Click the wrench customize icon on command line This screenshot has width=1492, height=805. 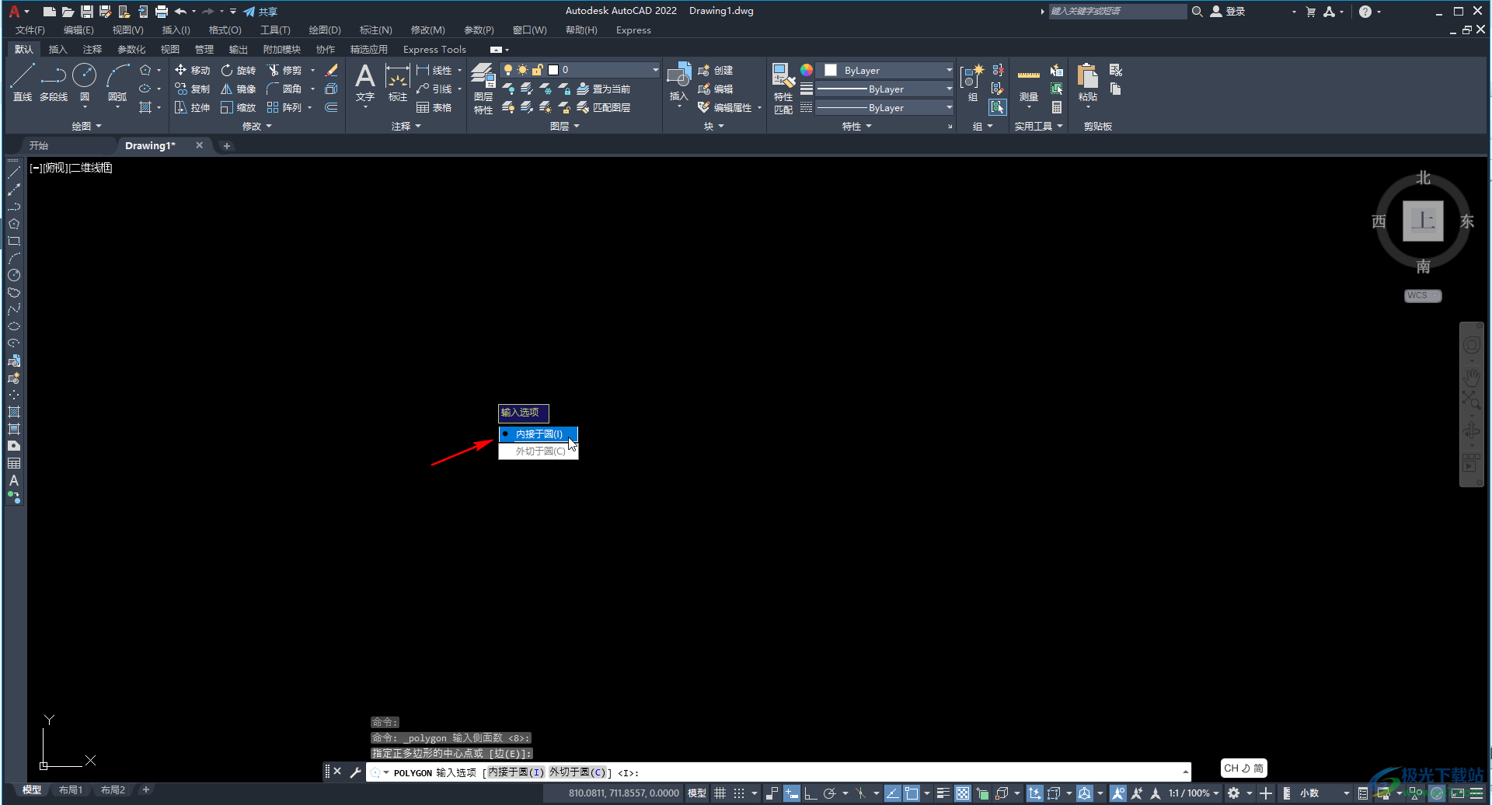(x=355, y=772)
